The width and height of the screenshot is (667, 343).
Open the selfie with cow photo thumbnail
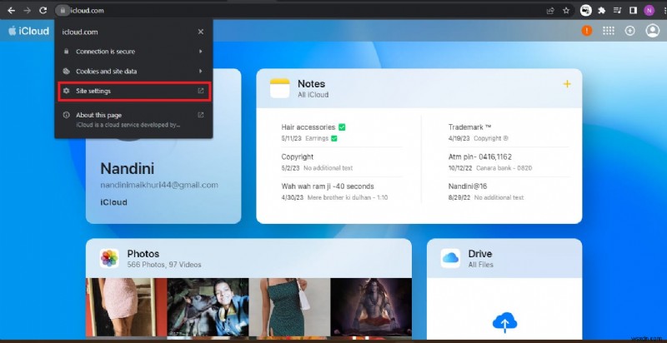click(208, 307)
